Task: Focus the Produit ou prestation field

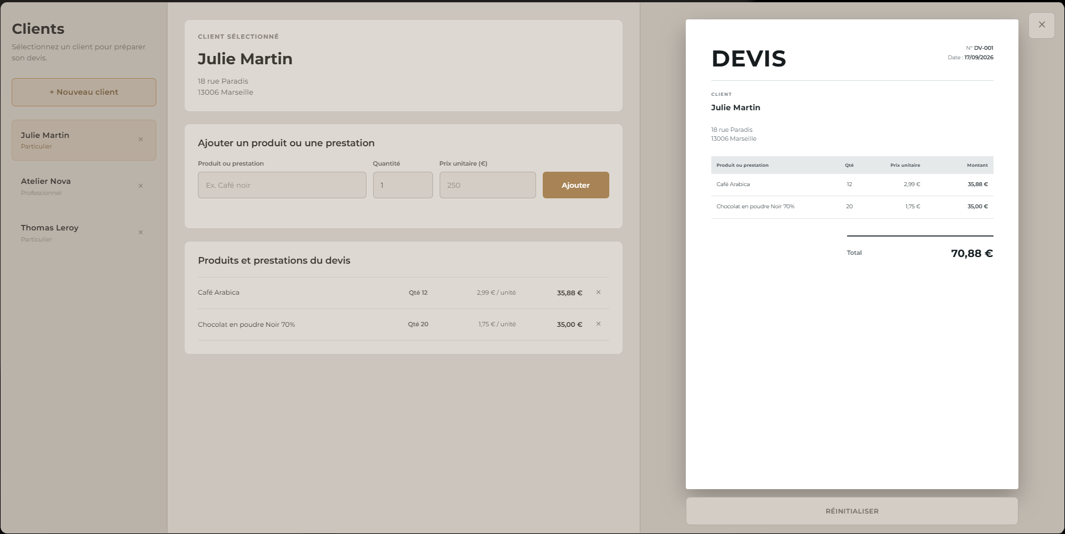Action: 282,185
